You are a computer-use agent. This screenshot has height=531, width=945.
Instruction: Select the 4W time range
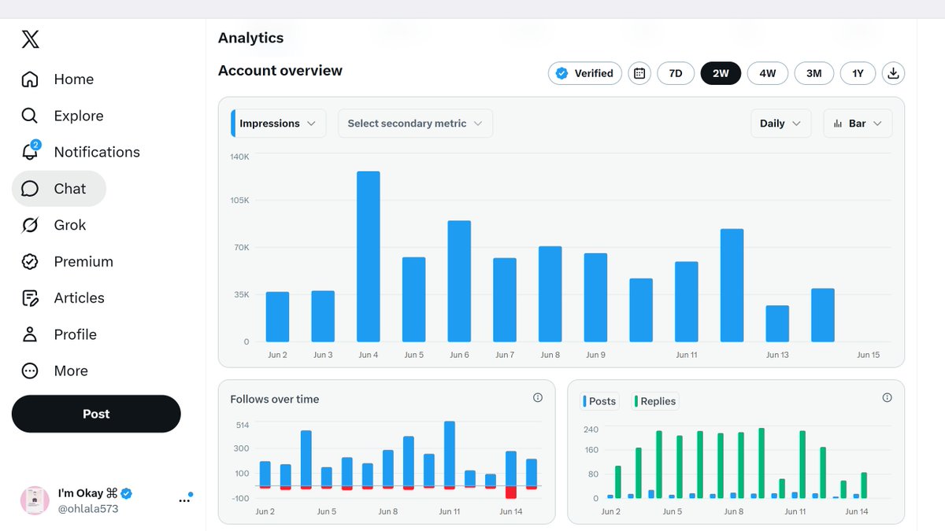[768, 73]
